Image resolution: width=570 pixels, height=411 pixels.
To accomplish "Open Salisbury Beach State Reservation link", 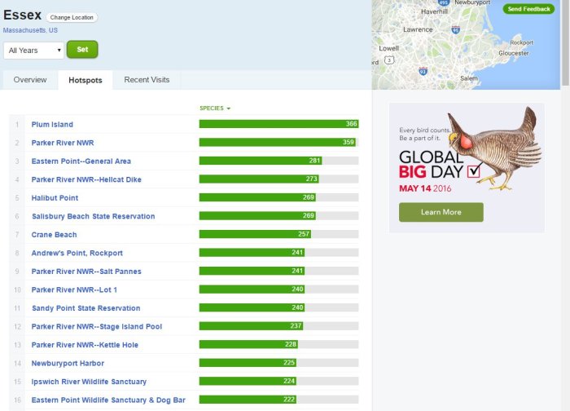I will tap(93, 216).
